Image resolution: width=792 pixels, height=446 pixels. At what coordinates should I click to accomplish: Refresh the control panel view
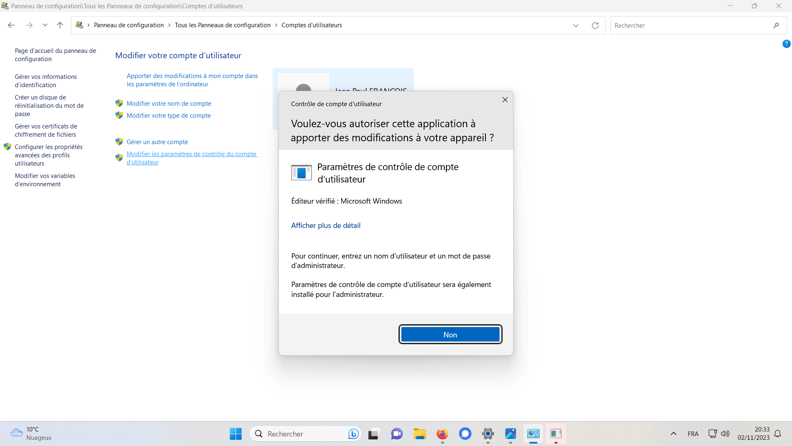595,26
